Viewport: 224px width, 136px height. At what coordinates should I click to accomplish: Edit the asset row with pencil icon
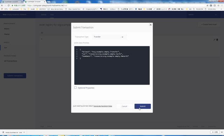(214, 40)
